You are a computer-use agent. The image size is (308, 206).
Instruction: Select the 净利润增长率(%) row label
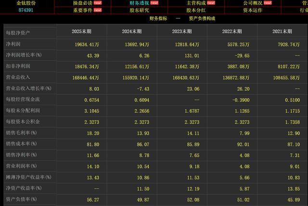24,55
